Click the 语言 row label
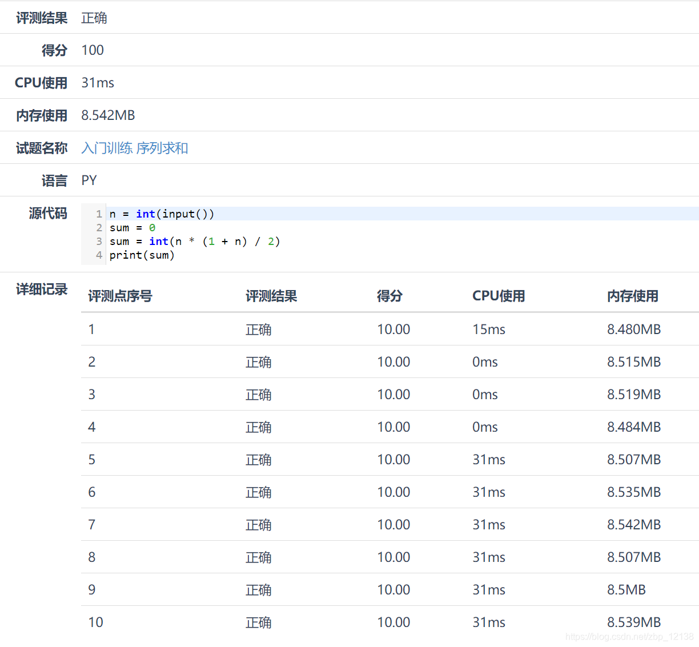Viewport: 699px width, 647px height. 54,180
